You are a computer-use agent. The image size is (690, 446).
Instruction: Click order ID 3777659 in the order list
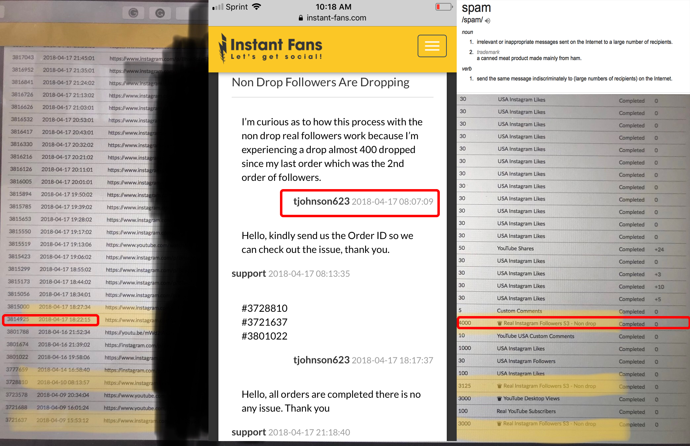coord(17,369)
